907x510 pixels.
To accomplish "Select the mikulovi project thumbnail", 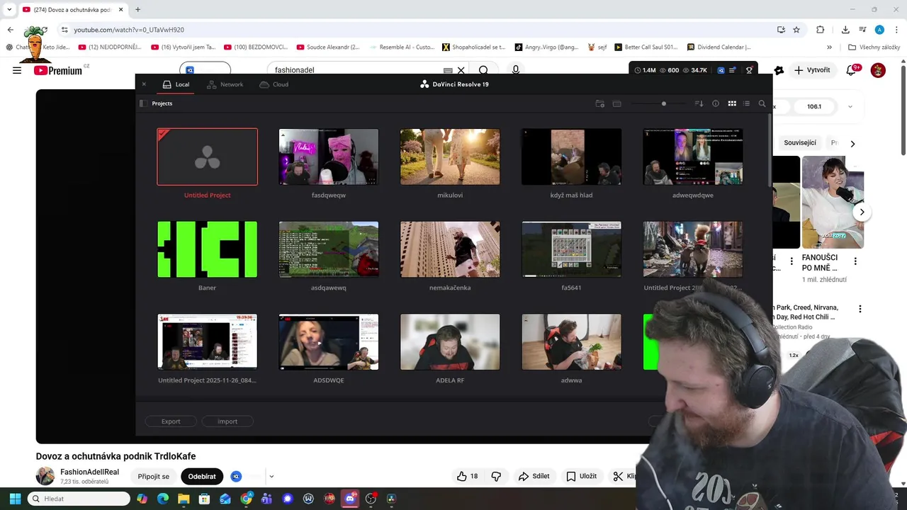I will click(x=450, y=157).
